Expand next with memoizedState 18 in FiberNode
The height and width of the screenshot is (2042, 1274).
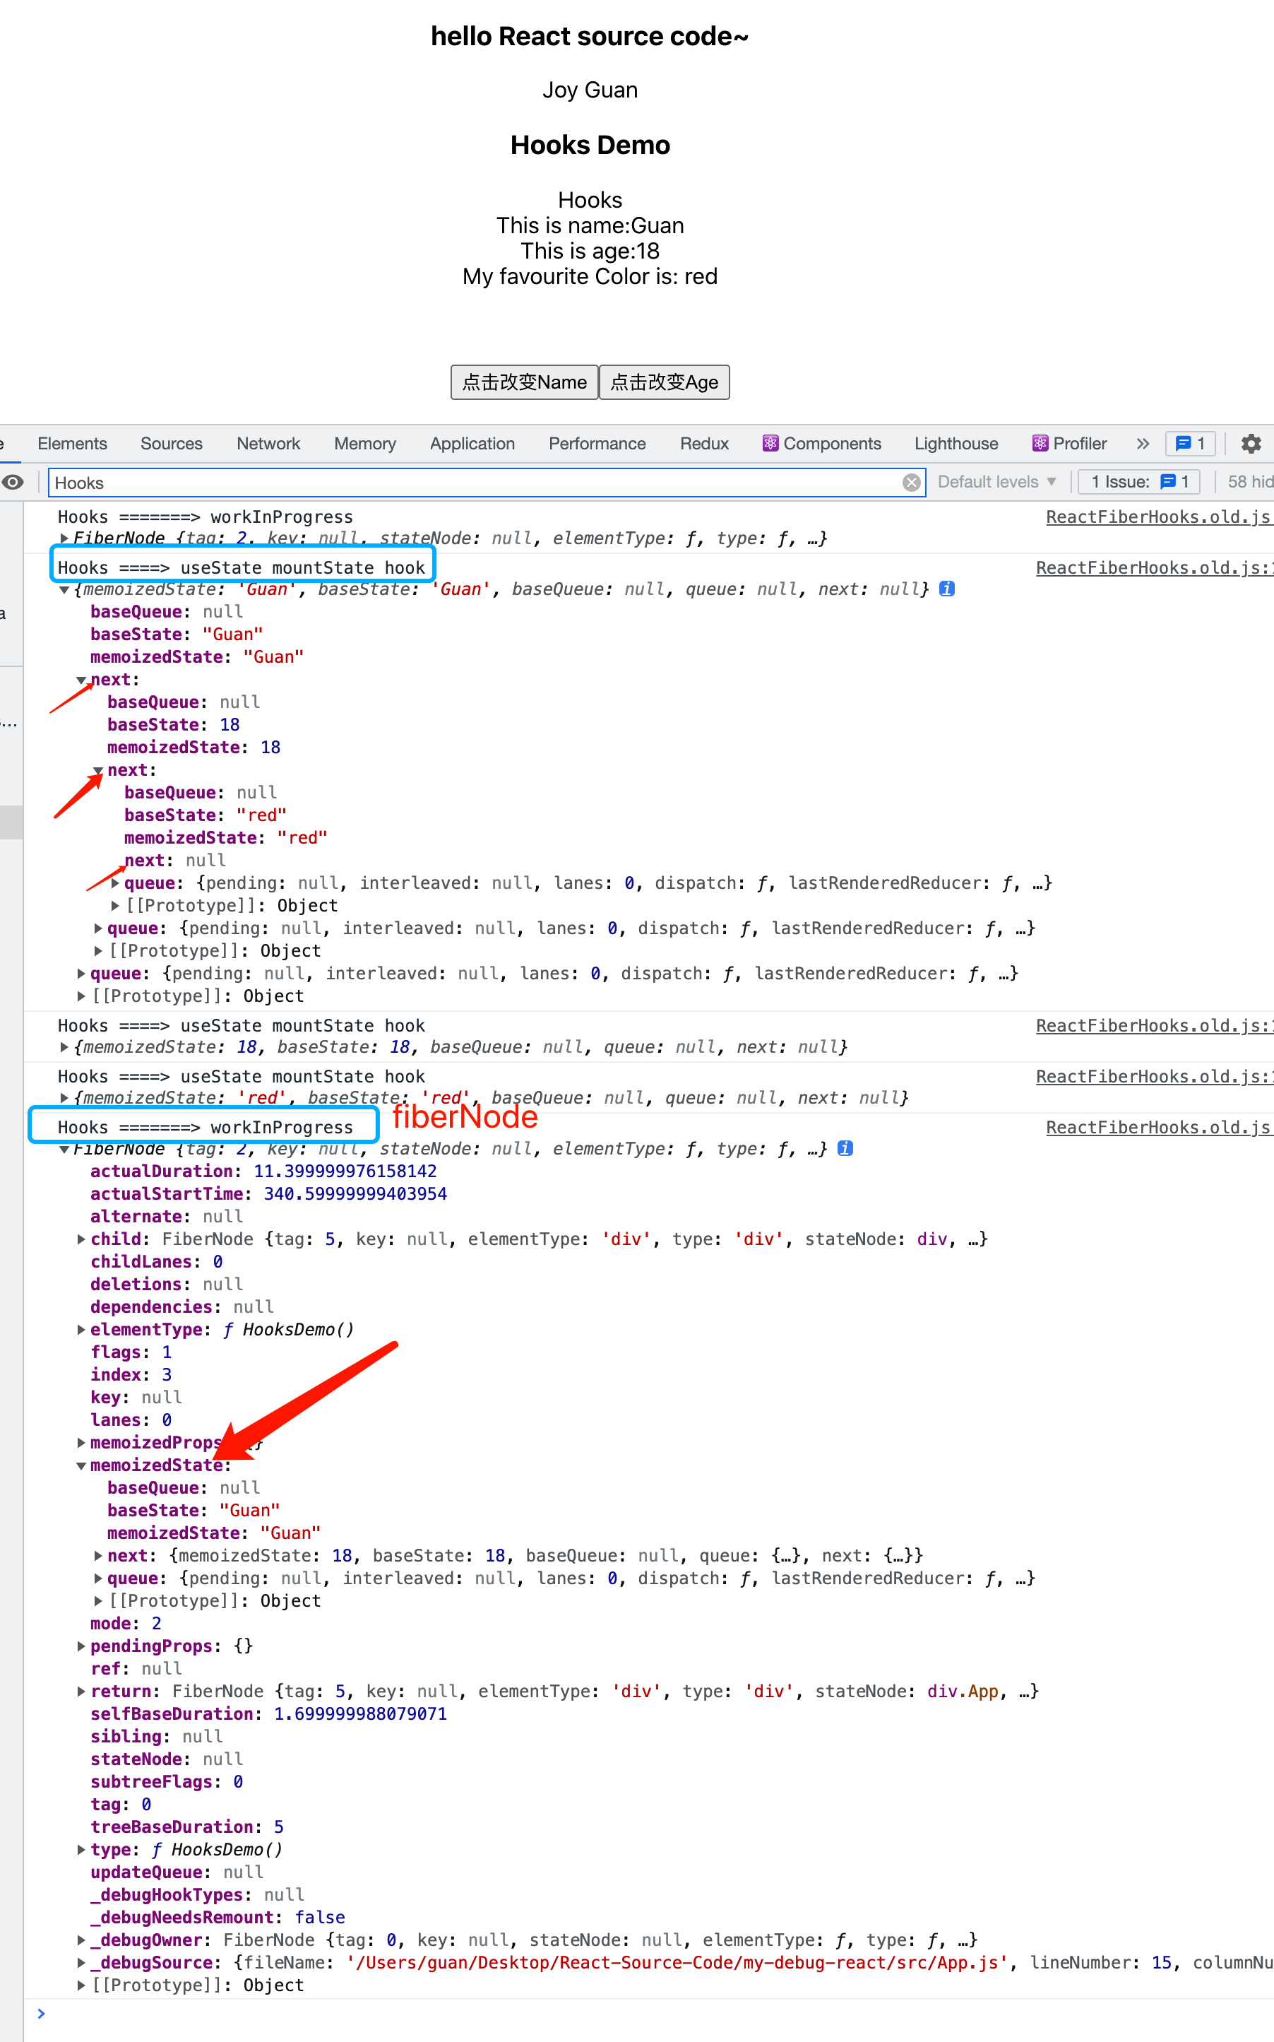97,1556
